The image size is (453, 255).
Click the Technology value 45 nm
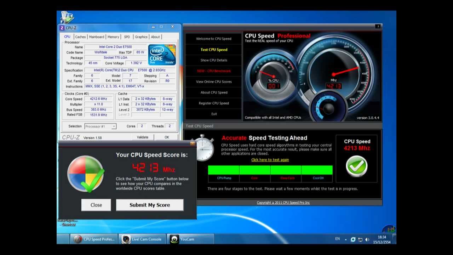(93, 63)
